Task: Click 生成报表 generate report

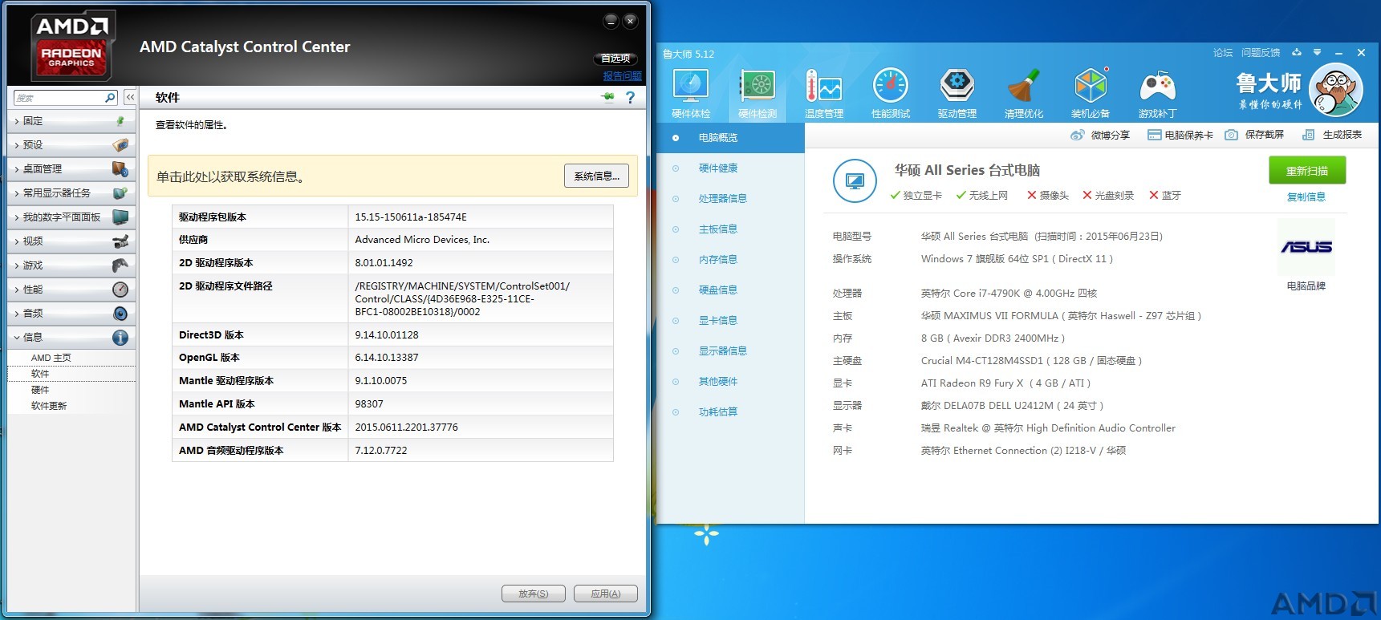Action: coord(1332,135)
